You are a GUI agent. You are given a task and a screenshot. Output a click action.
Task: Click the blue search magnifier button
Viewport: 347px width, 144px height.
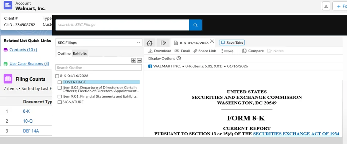pos(195,25)
